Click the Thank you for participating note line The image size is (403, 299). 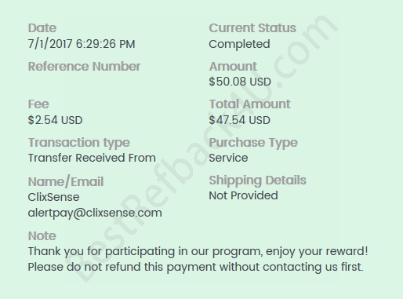coord(198,251)
